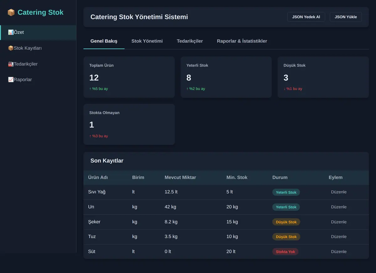The width and height of the screenshot is (376, 273).
Task: Select the sidebar Tedarikçiler label
Action: (x=26, y=64)
